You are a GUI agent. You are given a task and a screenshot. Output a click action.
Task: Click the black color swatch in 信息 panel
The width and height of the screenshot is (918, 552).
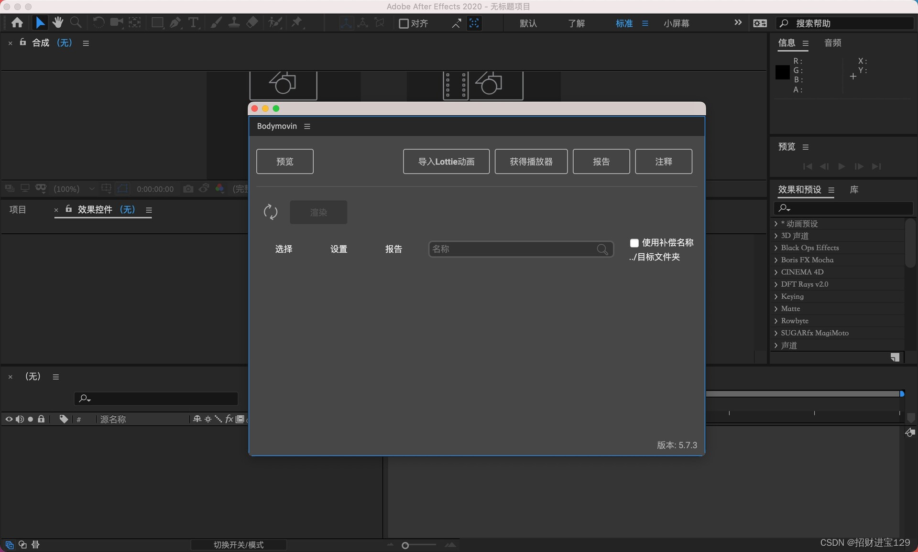coord(783,73)
